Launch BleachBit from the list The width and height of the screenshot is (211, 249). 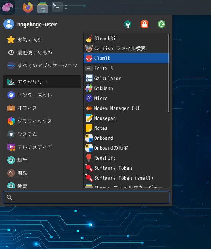(x=125, y=38)
